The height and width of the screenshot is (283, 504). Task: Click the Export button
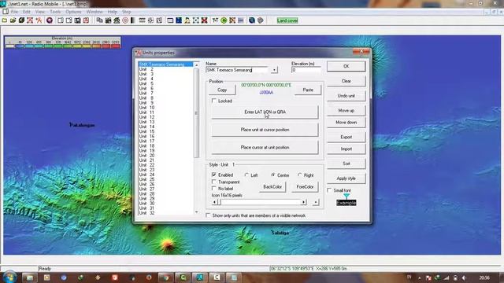pyautogui.click(x=346, y=137)
